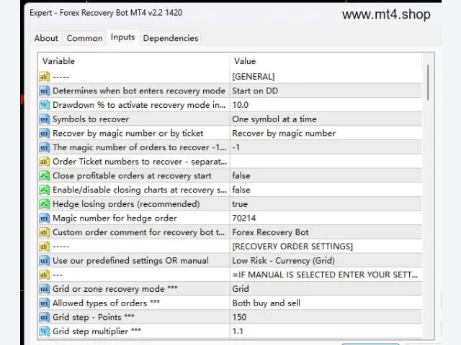This screenshot has width=461, height=345.
Task: Click the empty Order Ticket numbers value field
Action: 326,162
